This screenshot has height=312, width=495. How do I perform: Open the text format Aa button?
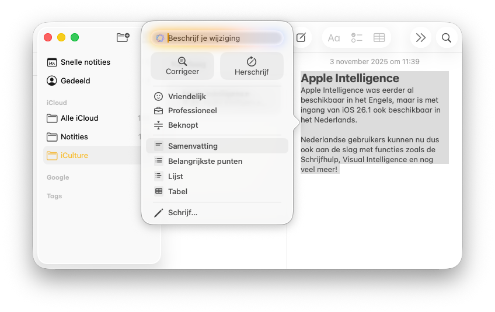pyautogui.click(x=334, y=38)
